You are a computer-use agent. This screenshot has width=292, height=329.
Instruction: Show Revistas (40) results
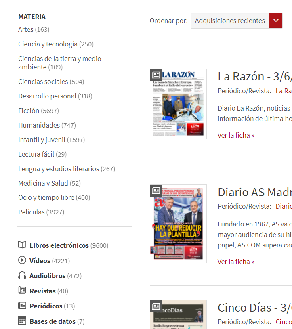point(49,291)
